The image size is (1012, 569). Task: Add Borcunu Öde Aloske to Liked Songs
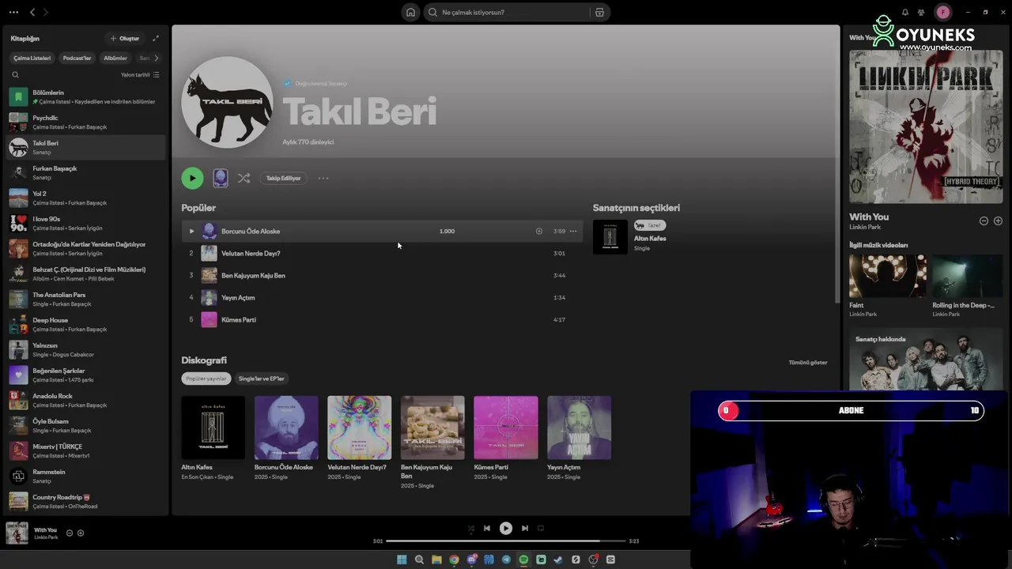pos(539,232)
